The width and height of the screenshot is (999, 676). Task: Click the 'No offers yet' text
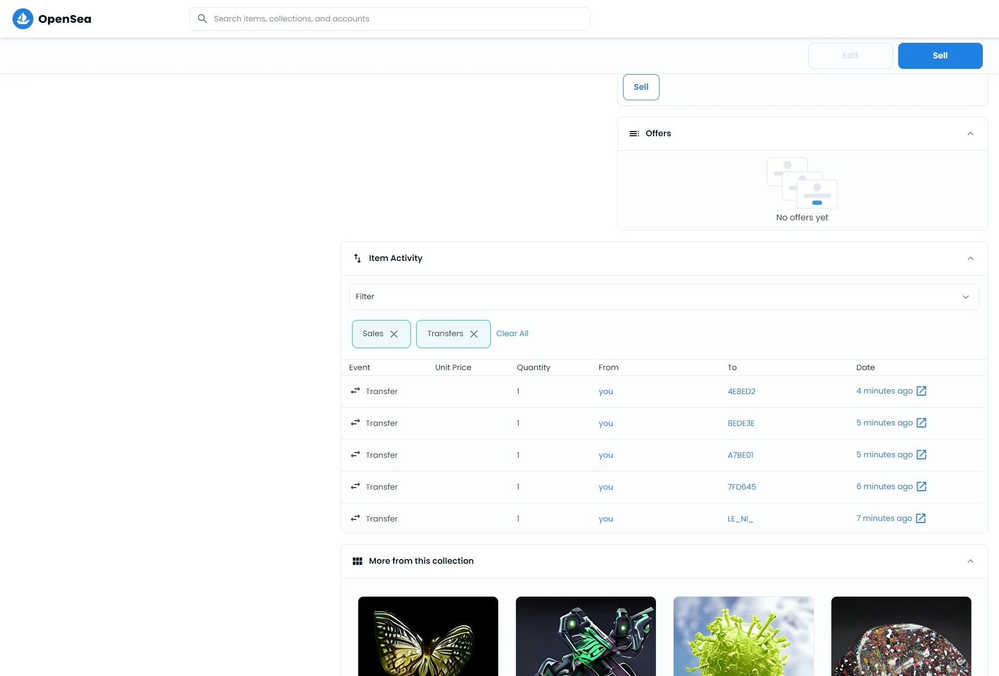point(802,218)
